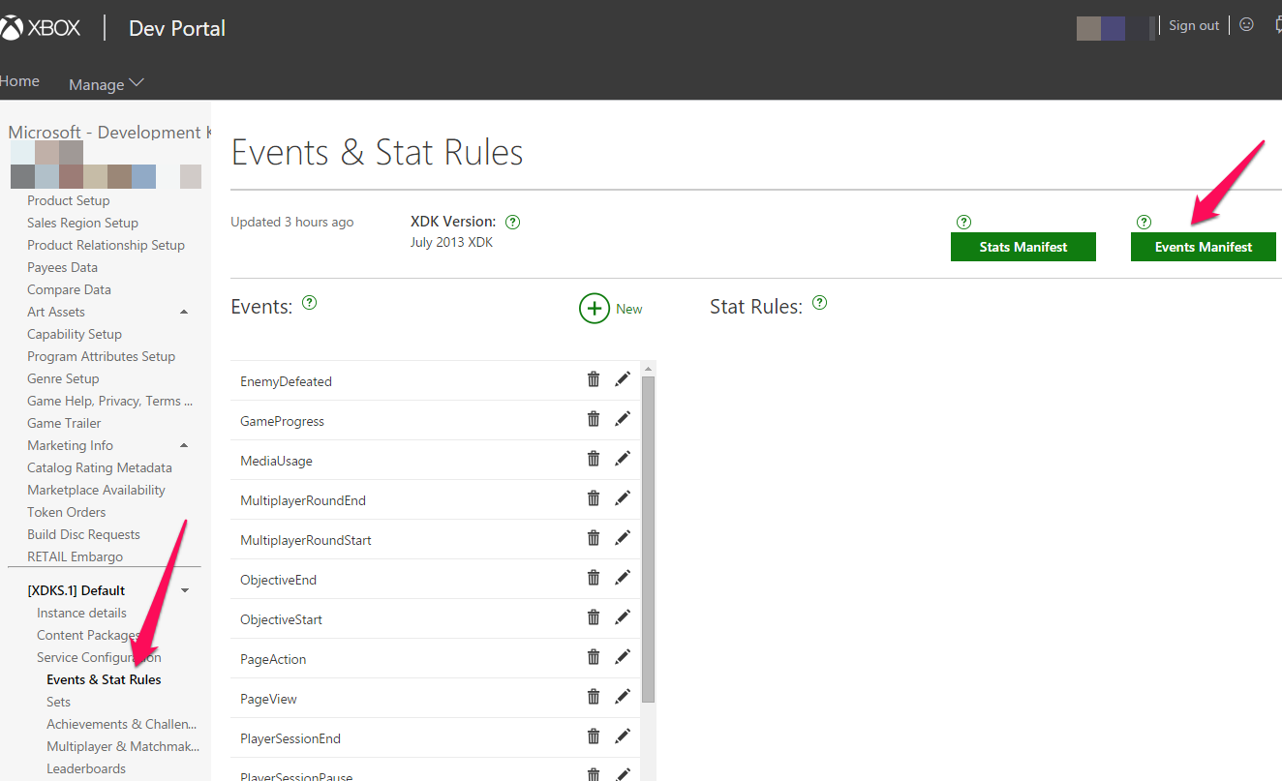Edit the PlayerSessionEnd event
The image size is (1282, 781).
coord(623,736)
